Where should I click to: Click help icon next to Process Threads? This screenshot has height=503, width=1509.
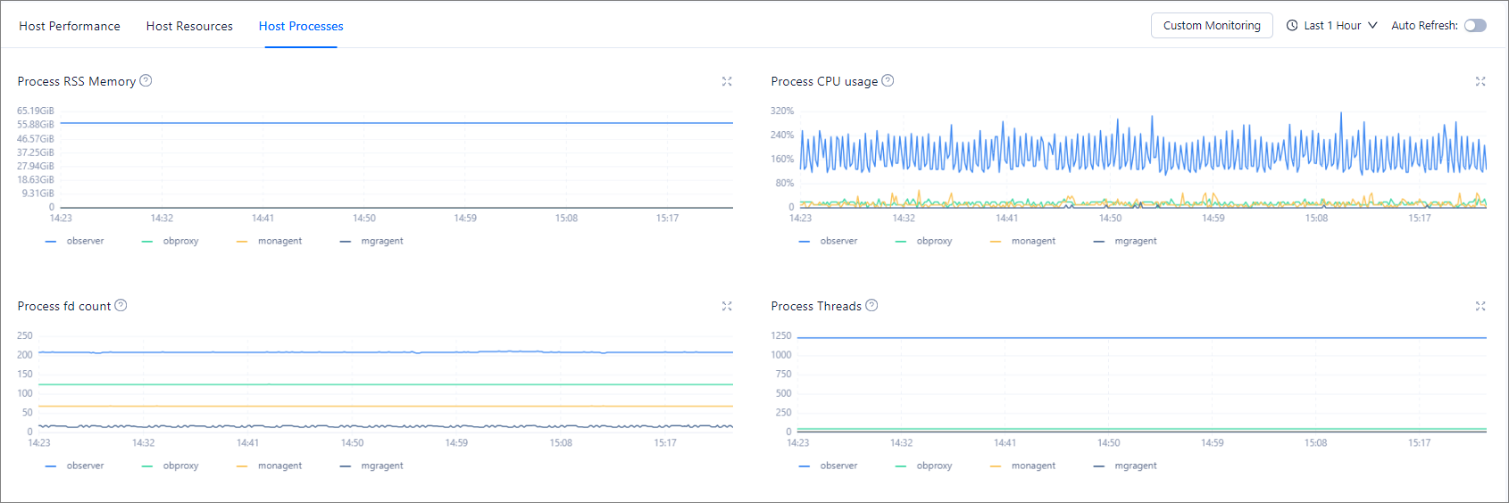click(x=871, y=305)
